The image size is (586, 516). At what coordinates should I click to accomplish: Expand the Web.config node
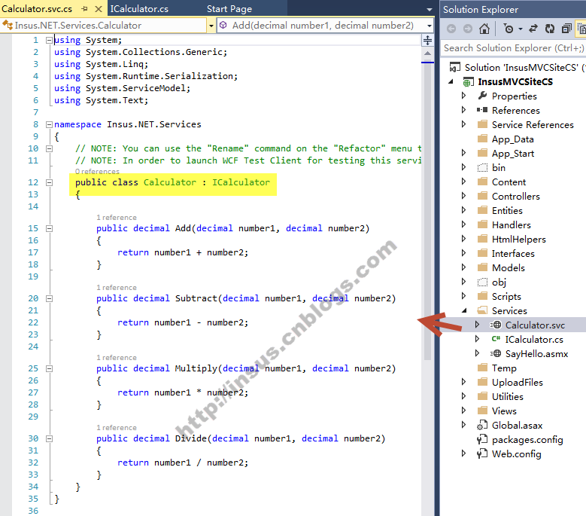click(464, 453)
